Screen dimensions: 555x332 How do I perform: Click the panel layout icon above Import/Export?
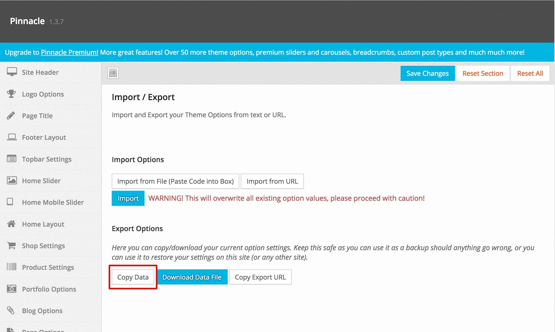tap(113, 73)
